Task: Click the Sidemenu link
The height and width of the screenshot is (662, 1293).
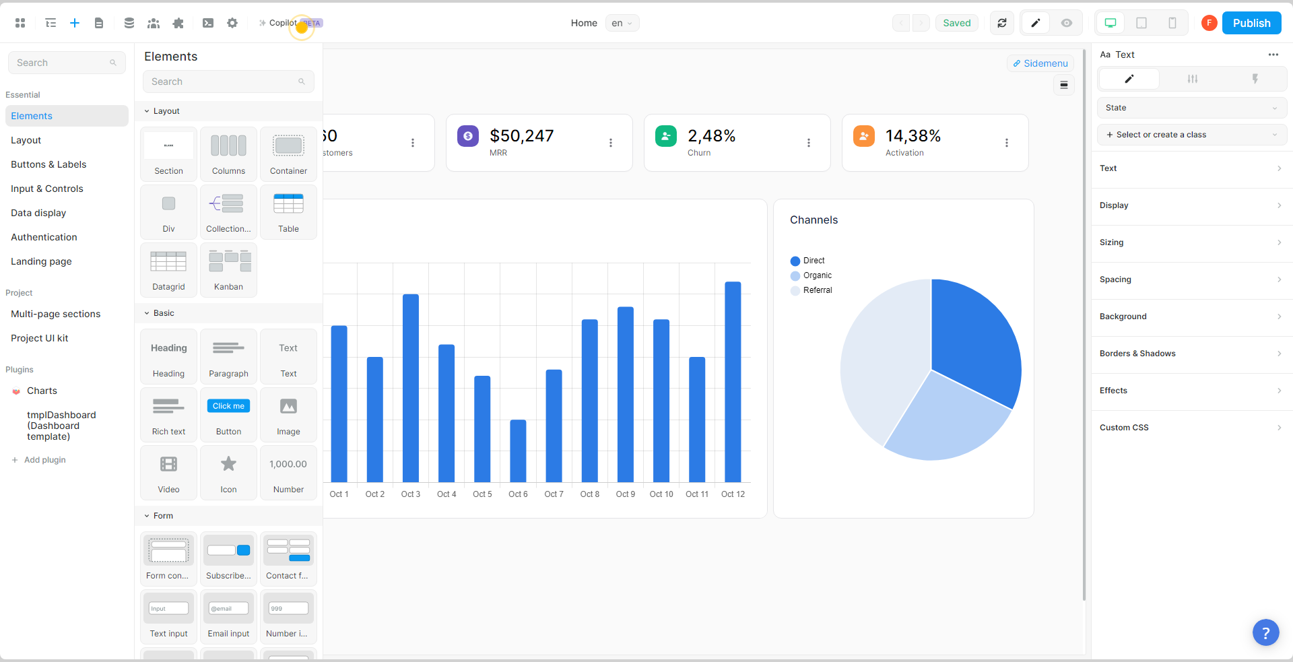Action: tap(1040, 63)
